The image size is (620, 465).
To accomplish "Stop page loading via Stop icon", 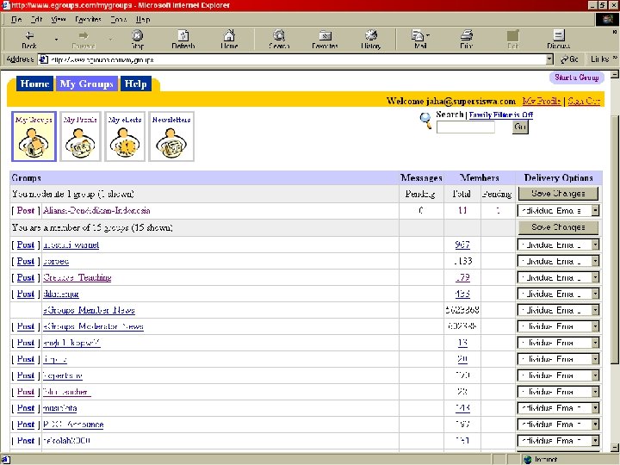I will tap(137, 40).
